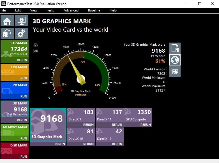Switch to gauge view icon
219x163 pixels.
click(36, 45)
